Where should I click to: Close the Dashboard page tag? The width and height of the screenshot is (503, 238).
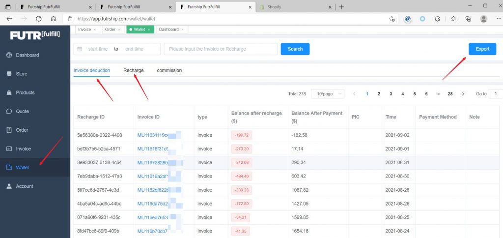click(183, 30)
